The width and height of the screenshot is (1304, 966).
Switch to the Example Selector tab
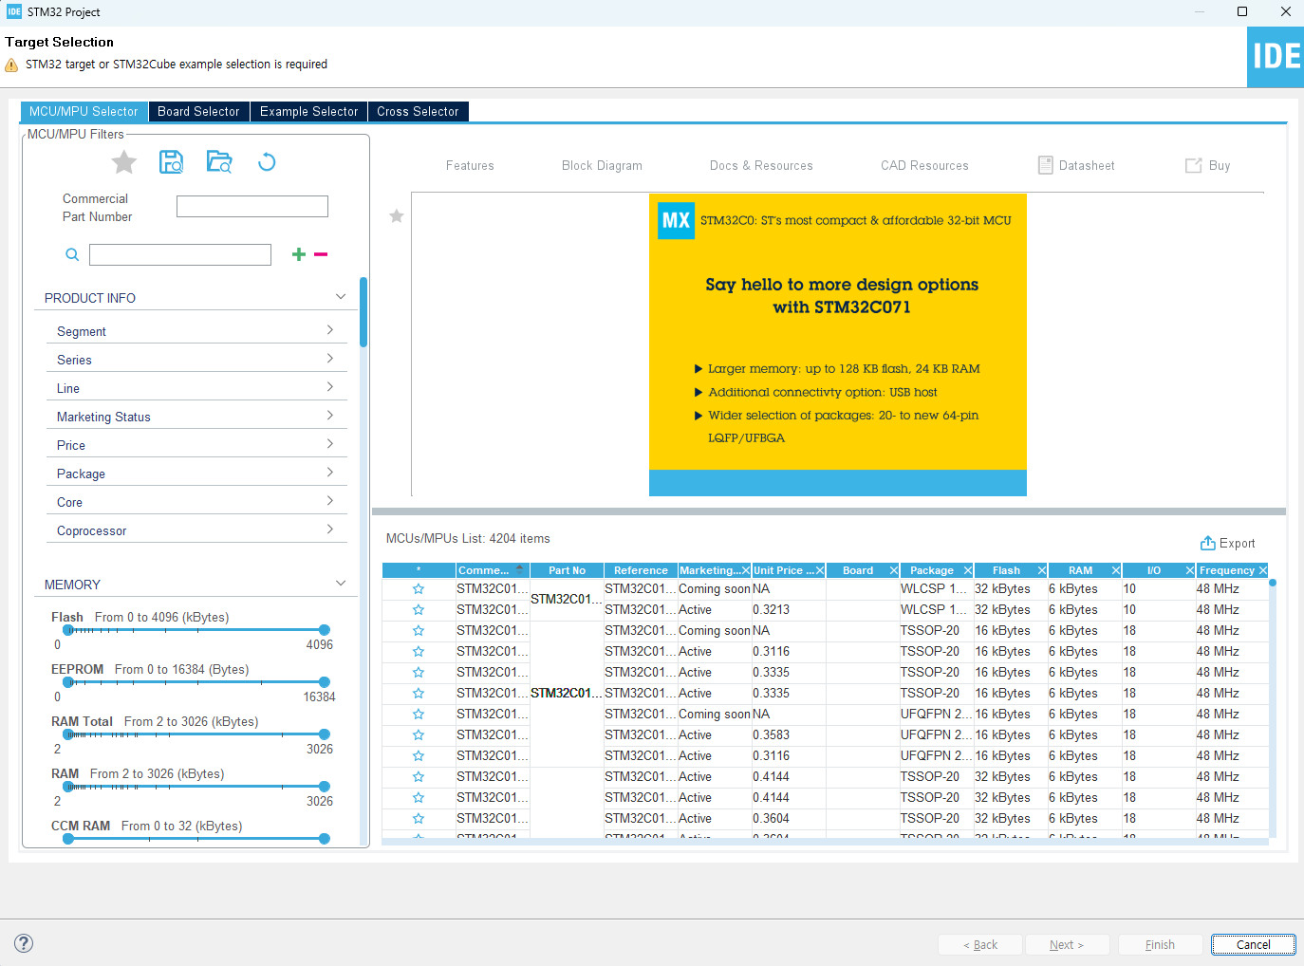[309, 112]
